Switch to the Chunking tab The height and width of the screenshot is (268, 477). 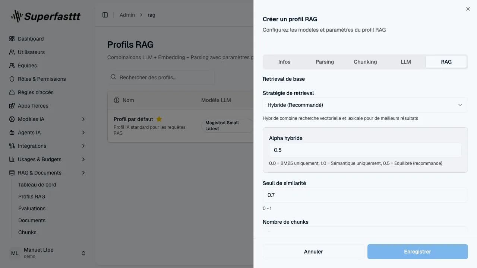[365, 62]
